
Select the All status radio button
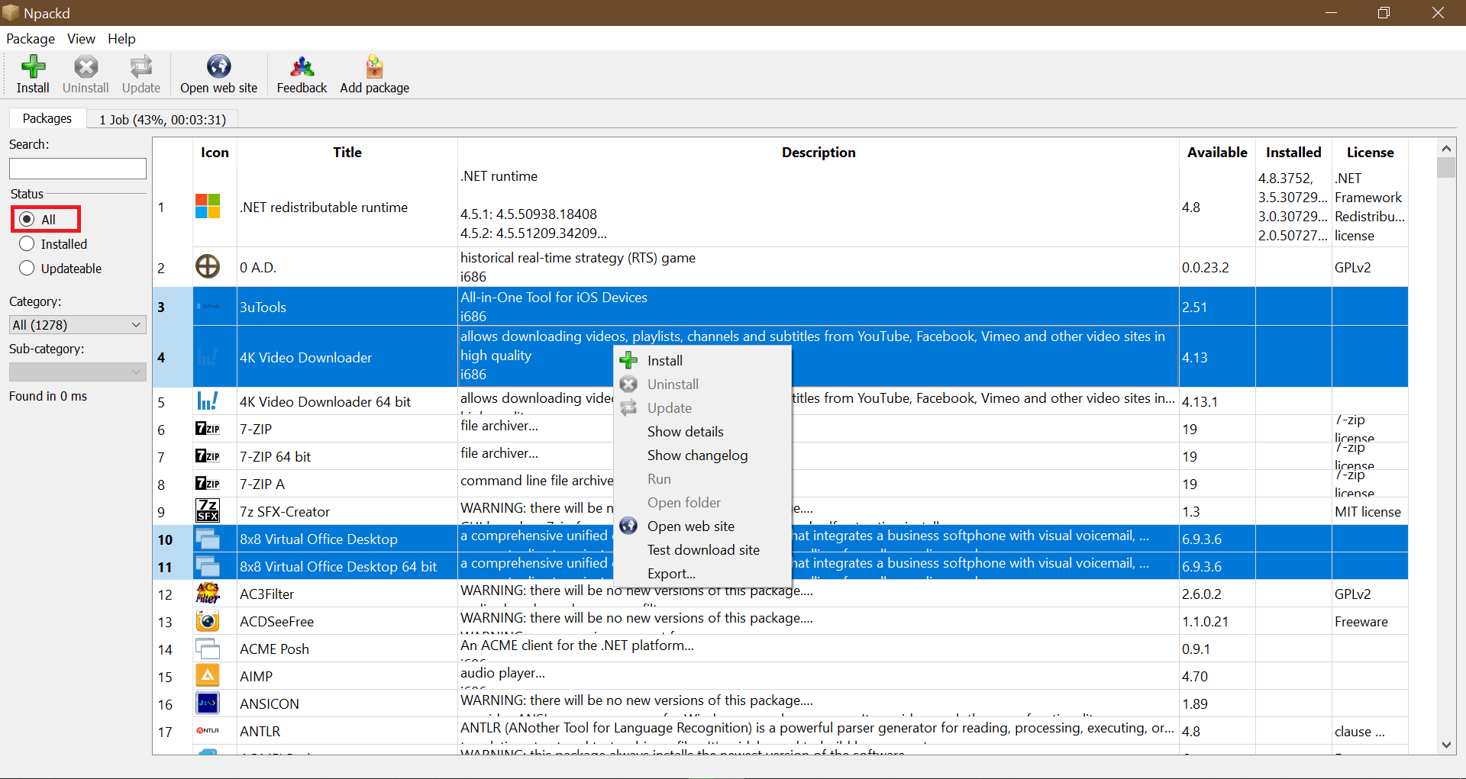point(27,219)
